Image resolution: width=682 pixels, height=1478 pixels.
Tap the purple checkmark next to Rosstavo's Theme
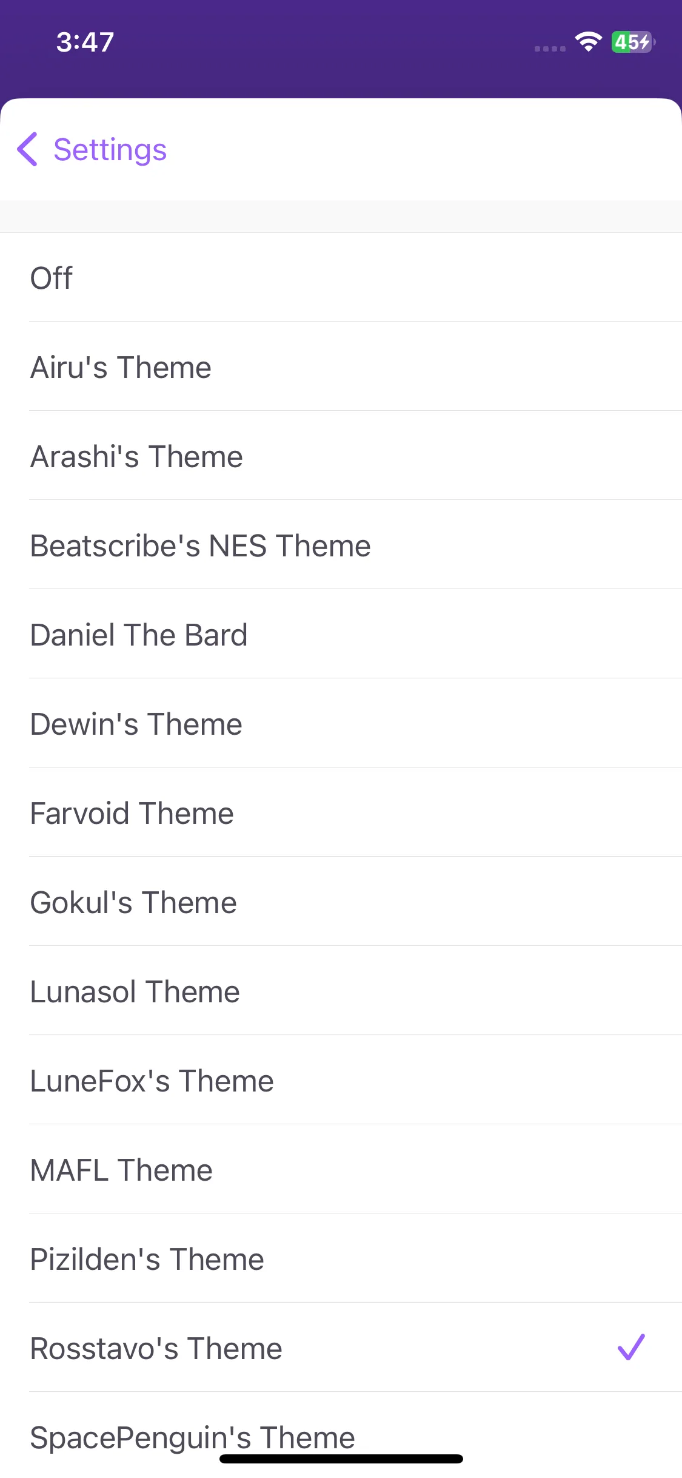point(631,1347)
